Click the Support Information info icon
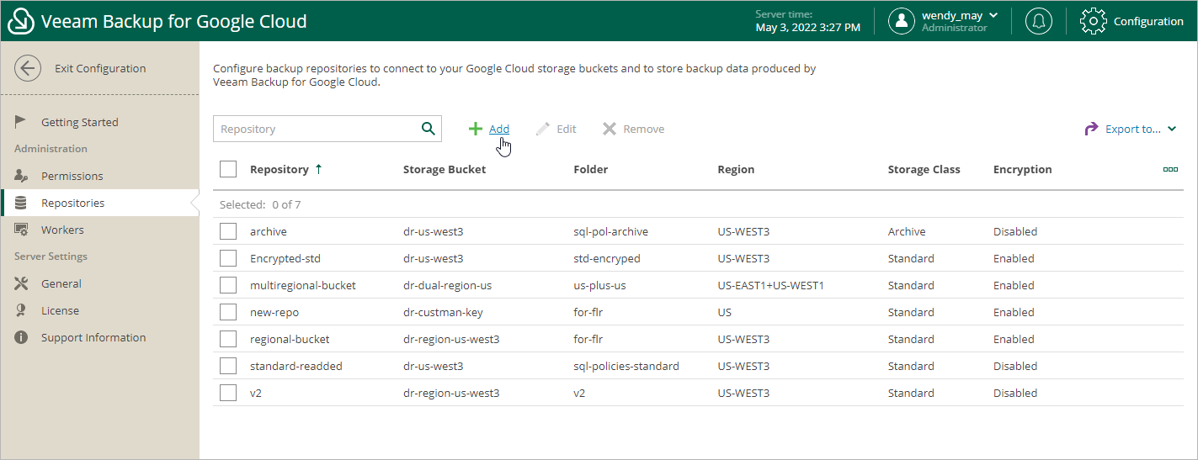The height and width of the screenshot is (460, 1198). (x=21, y=337)
